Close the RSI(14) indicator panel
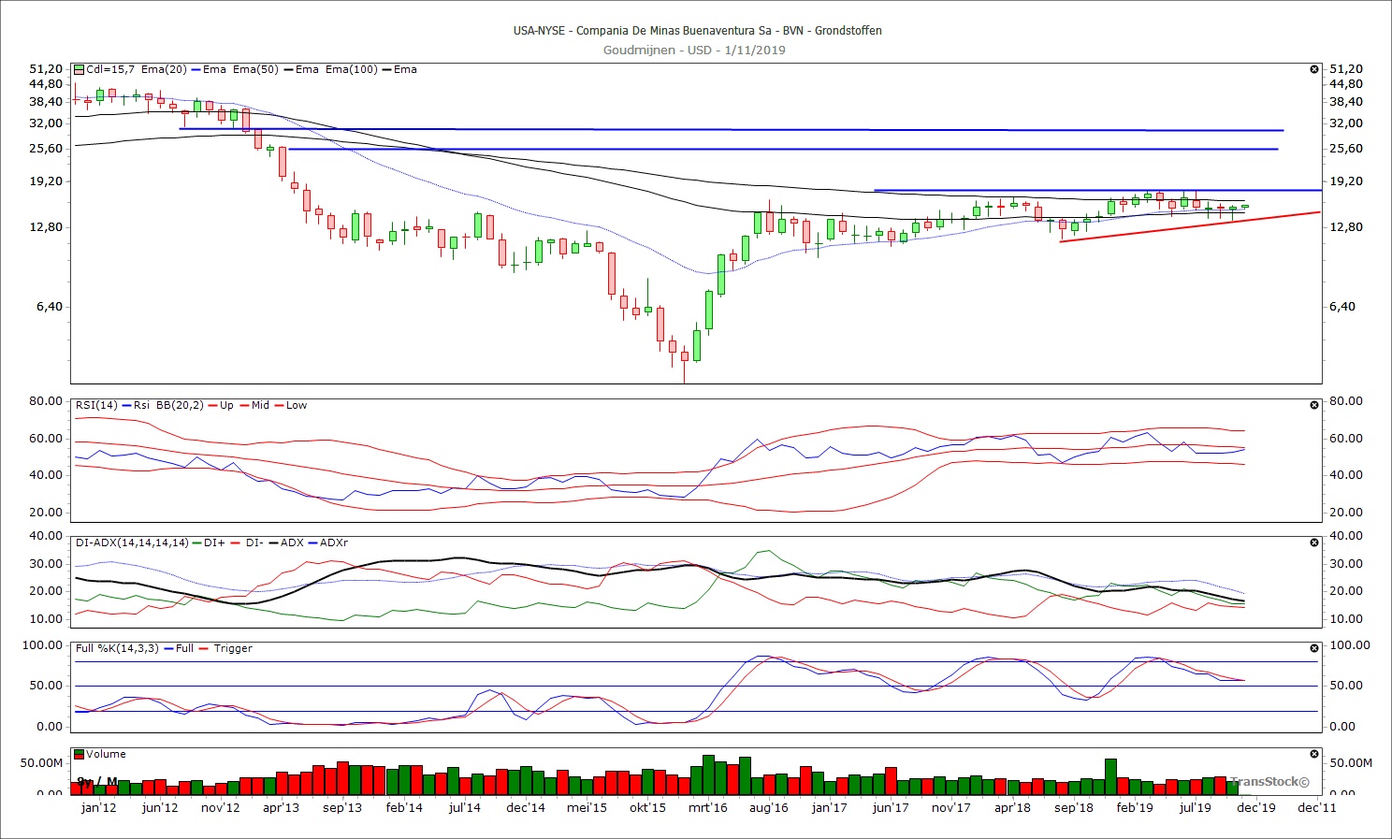Image resolution: width=1392 pixels, height=839 pixels. click(1314, 405)
